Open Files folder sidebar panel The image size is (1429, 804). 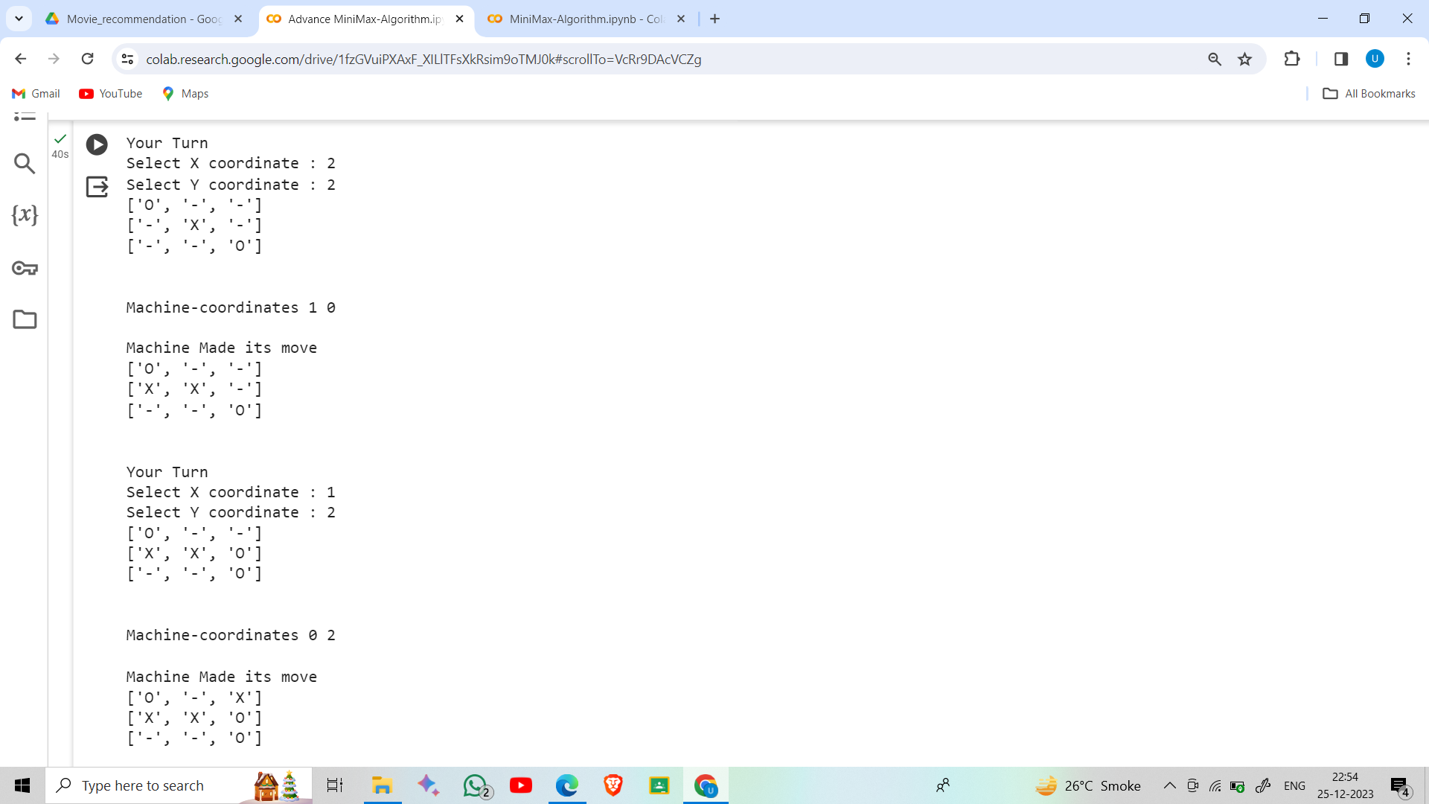[x=25, y=319]
